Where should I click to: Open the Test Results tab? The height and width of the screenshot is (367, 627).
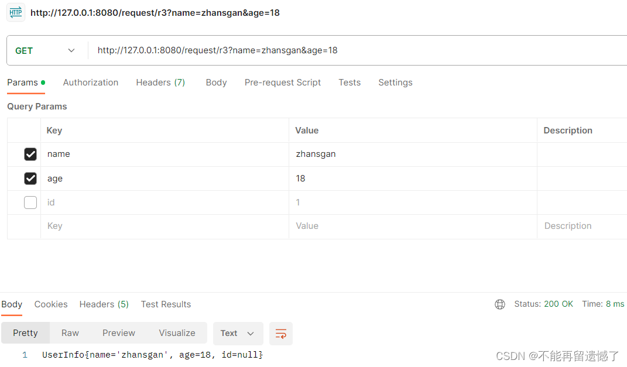[166, 304]
